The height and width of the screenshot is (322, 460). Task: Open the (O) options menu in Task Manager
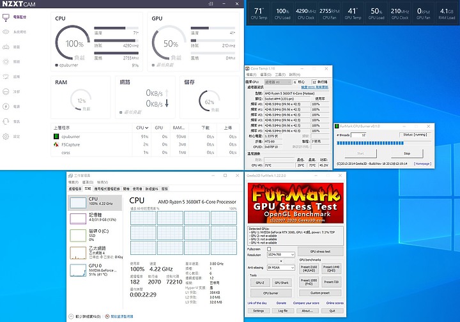[x=88, y=182]
